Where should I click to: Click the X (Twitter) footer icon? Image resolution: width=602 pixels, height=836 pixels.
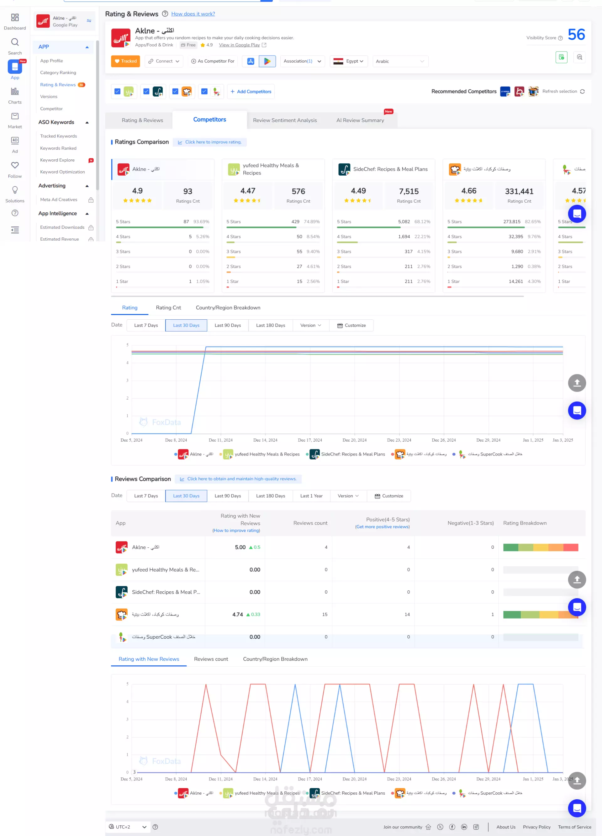[x=440, y=827]
